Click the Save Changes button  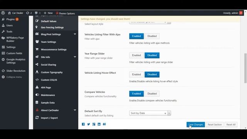point(196,124)
